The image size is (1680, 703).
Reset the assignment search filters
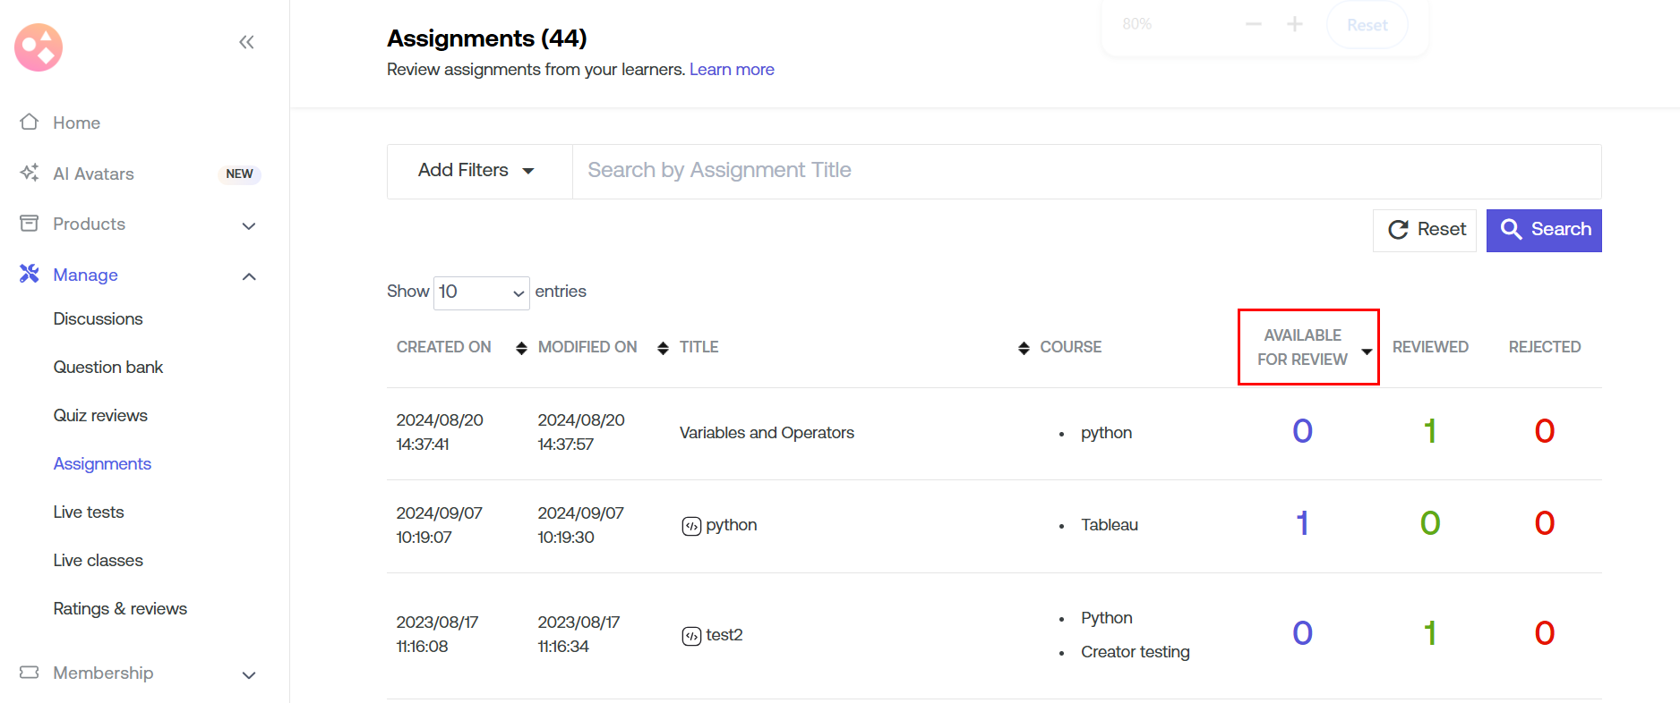[1425, 230]
